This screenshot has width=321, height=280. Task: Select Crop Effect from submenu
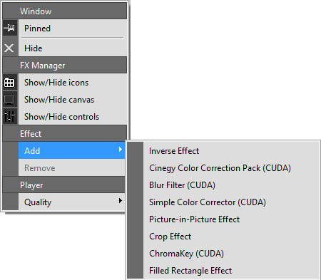click(x=231, y=237)
